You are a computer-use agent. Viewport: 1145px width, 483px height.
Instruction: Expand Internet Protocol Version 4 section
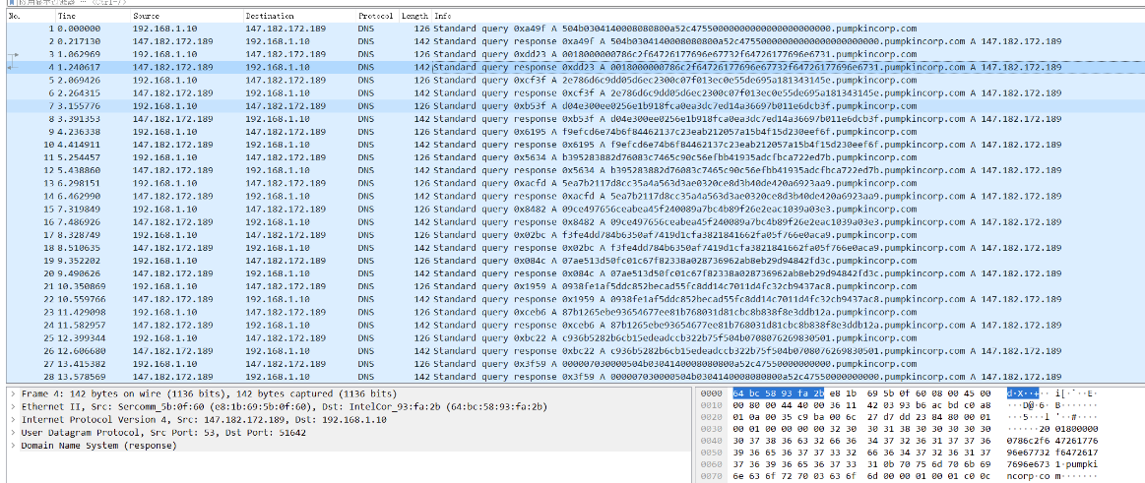pos(11,419)
